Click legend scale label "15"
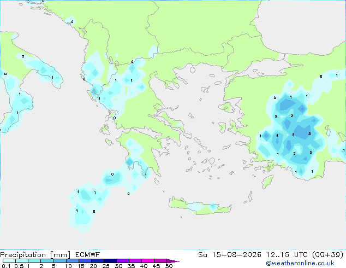 (81, 266)
